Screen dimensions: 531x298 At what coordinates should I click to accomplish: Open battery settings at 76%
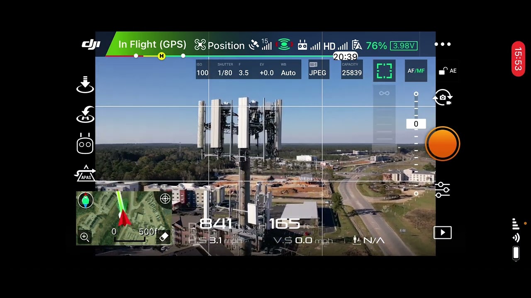[x=369, y=45]
